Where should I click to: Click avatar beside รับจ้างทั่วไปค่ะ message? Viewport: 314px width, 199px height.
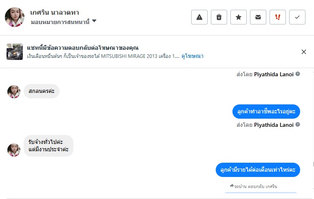coord(14,150)
